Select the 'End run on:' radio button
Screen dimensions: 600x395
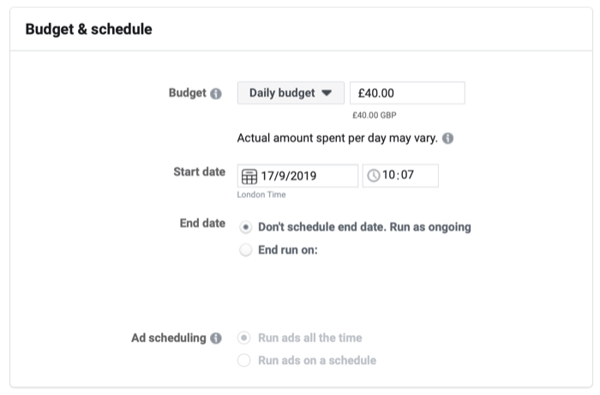(x=246, y=250)
